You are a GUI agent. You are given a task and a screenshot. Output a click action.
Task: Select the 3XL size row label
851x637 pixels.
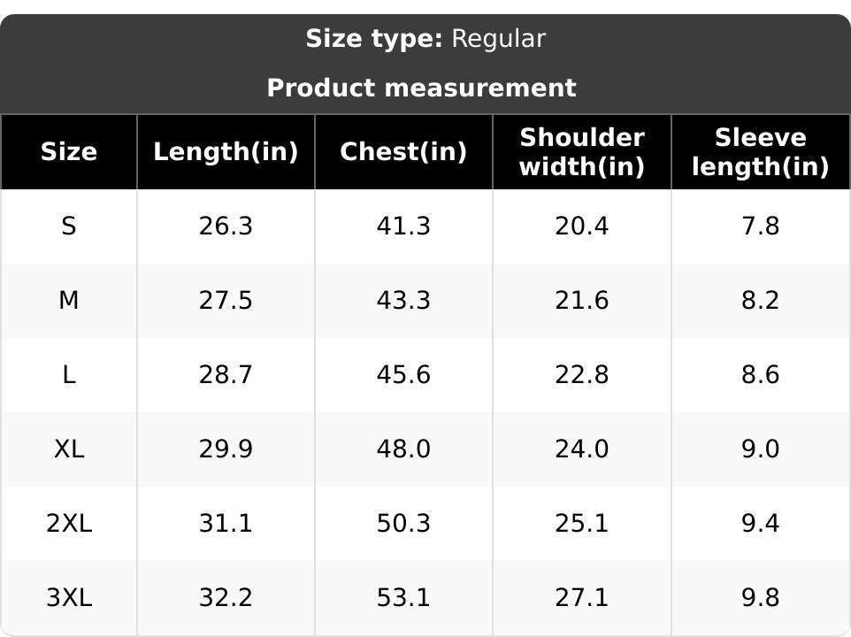click(69, 597)
